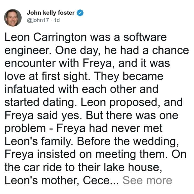Click the blue verified badge icon

80,13
